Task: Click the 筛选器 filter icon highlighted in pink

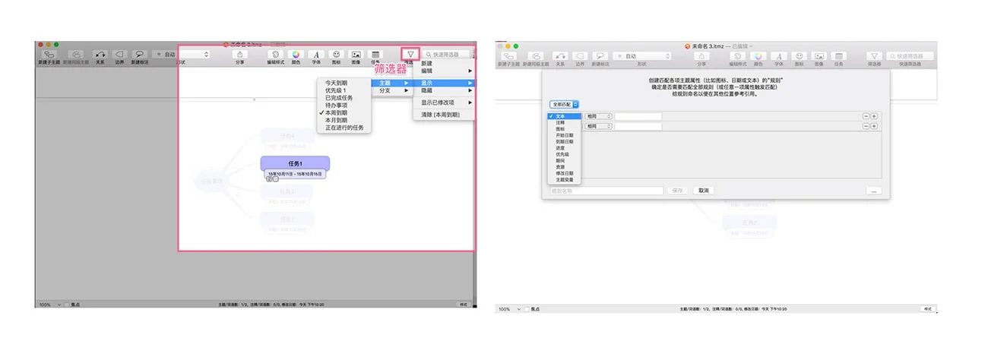Action: (x=410, y=55)
